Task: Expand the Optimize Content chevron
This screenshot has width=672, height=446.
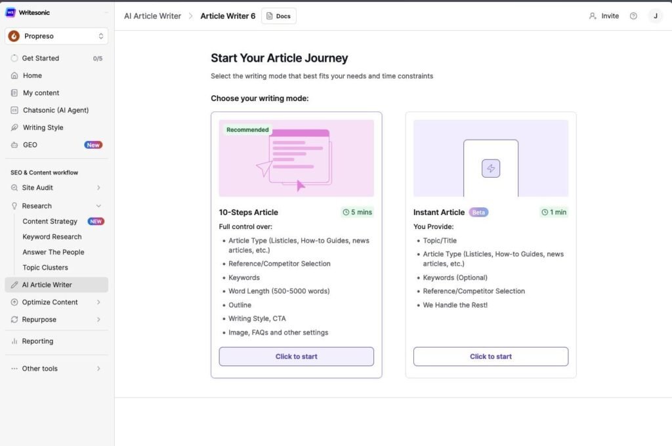Action: [x=98, y=302]
